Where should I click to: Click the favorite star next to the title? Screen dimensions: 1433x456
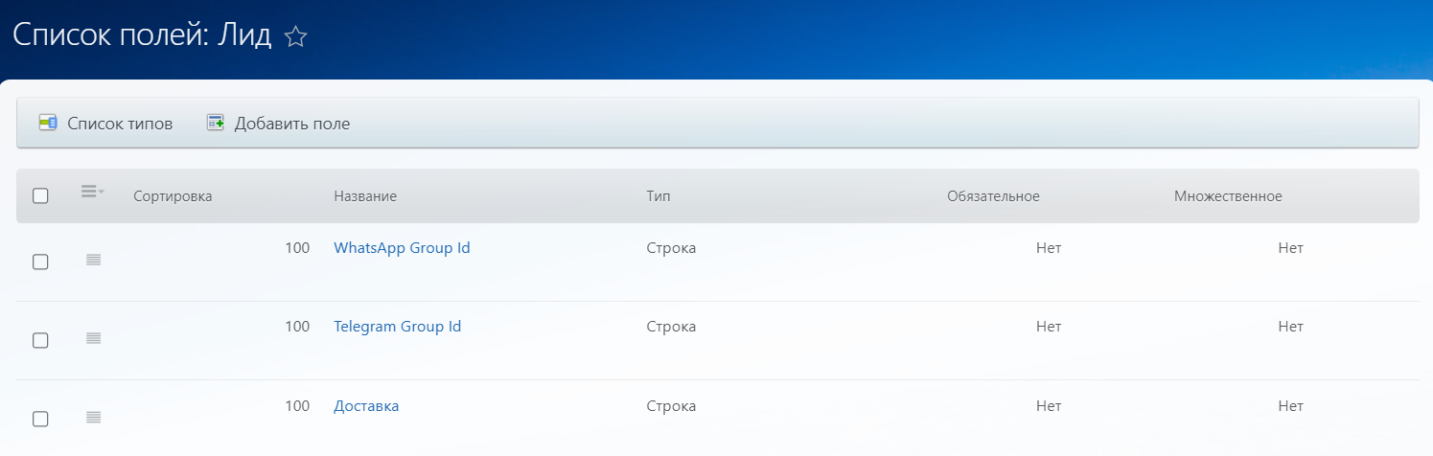point(296,37)
